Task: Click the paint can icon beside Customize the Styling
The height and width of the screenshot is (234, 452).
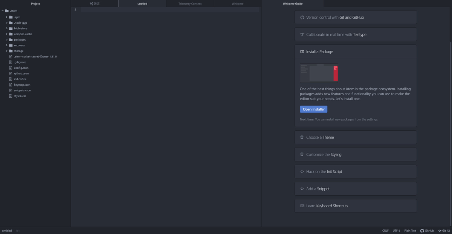Action: point(302,154)
